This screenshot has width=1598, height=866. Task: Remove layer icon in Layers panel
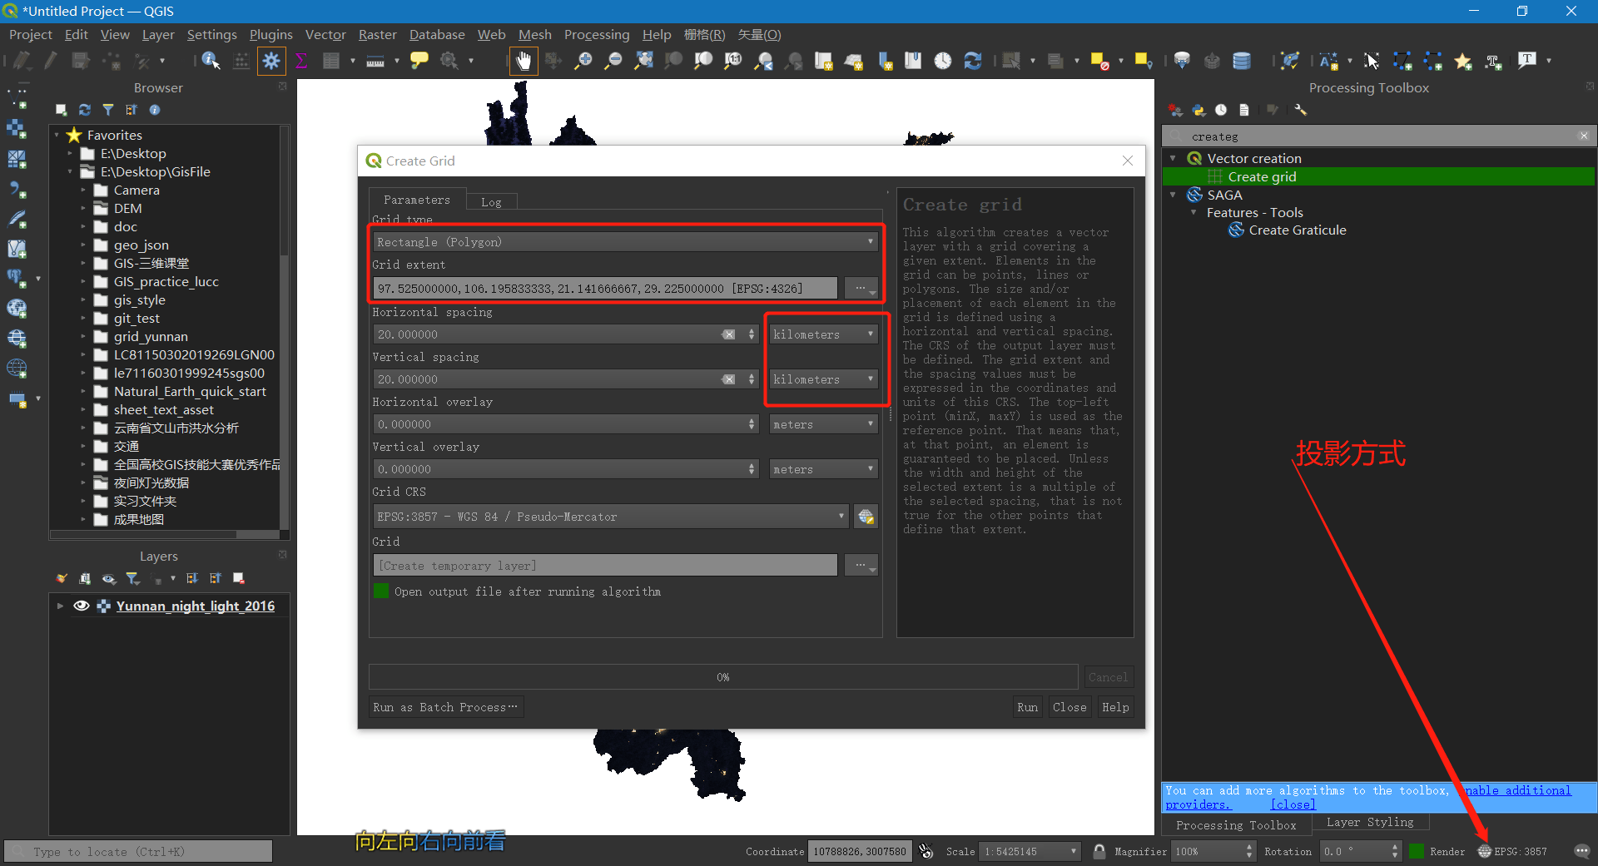pos(239,578)
